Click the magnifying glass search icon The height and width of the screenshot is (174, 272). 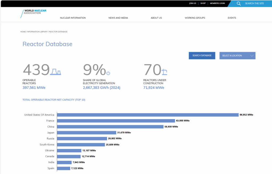coord(239,3)
